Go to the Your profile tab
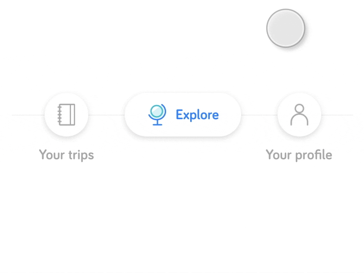 pos(299,115)
